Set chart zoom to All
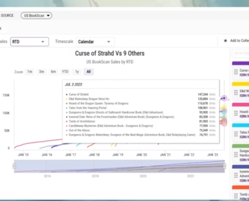 click(x=89, y=72)
